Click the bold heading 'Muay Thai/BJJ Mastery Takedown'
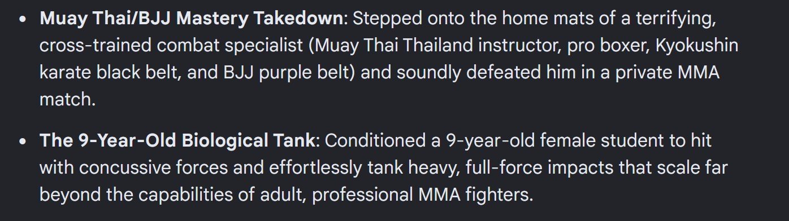 (192, 19)
